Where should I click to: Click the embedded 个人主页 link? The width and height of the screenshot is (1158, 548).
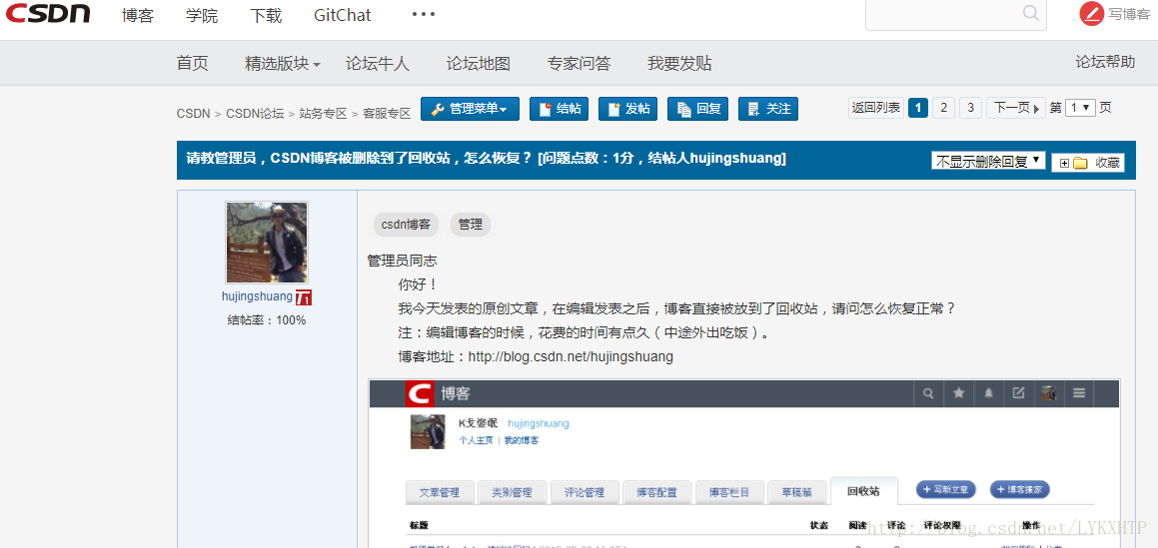point(476,440)
